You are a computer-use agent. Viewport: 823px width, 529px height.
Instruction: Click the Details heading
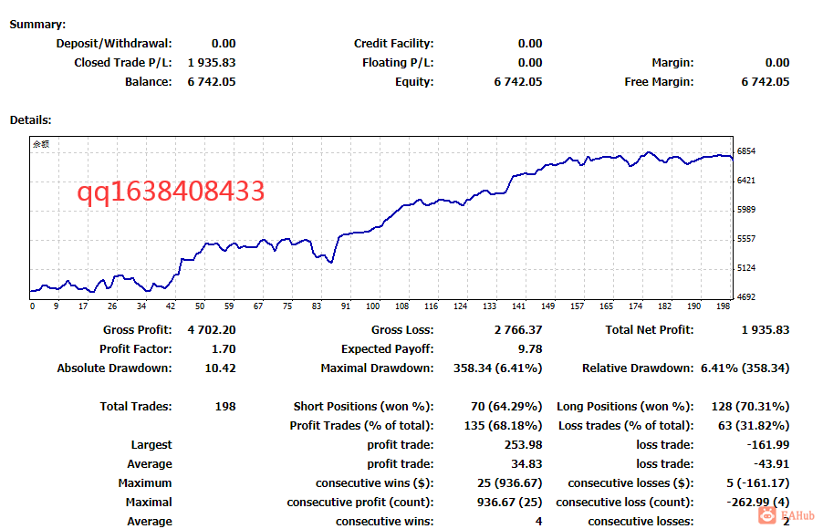(30, 120)
